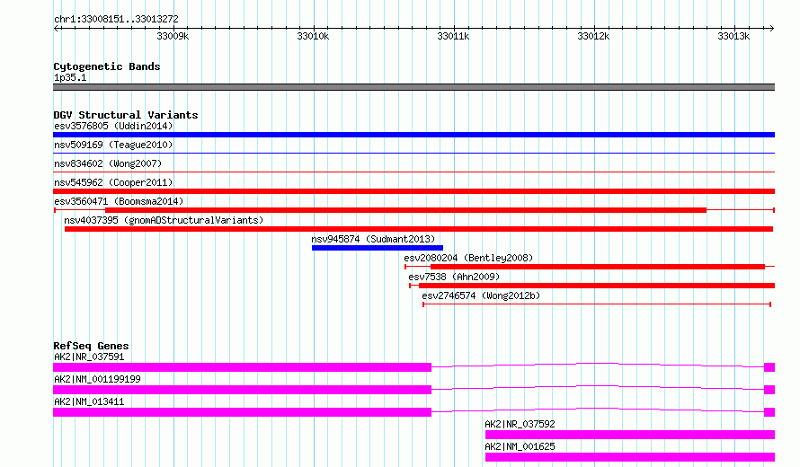Click the right arrow on ruler
800x467 pixels.
point(771,28)
